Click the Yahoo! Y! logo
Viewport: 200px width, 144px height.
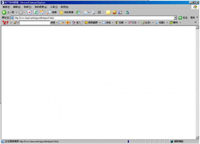5,23
